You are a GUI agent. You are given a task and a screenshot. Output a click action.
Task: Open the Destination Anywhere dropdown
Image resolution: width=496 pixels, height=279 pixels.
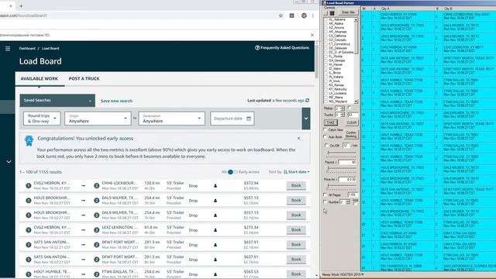click(x=171, y=119)
